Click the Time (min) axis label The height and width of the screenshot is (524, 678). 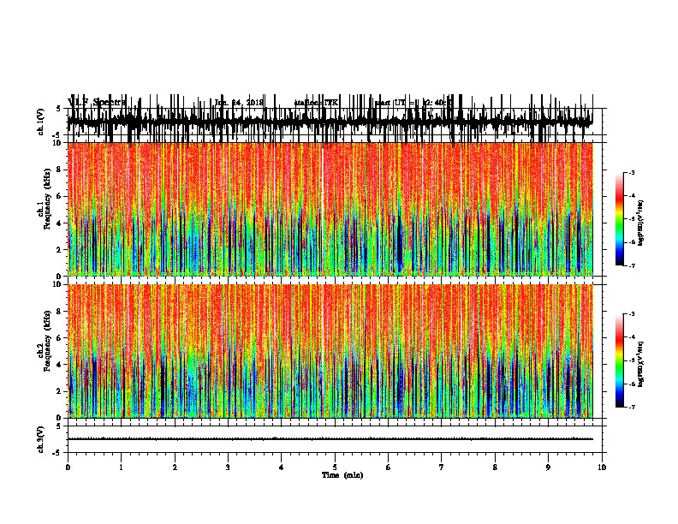pos(342,475)
